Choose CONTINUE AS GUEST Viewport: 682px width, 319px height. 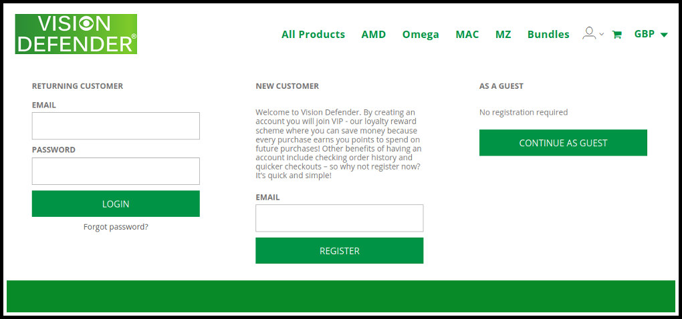pyautogui.click(x=563, y=143)
